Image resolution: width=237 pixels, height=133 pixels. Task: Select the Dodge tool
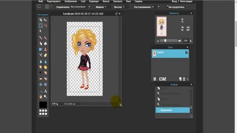coord(41,73)
